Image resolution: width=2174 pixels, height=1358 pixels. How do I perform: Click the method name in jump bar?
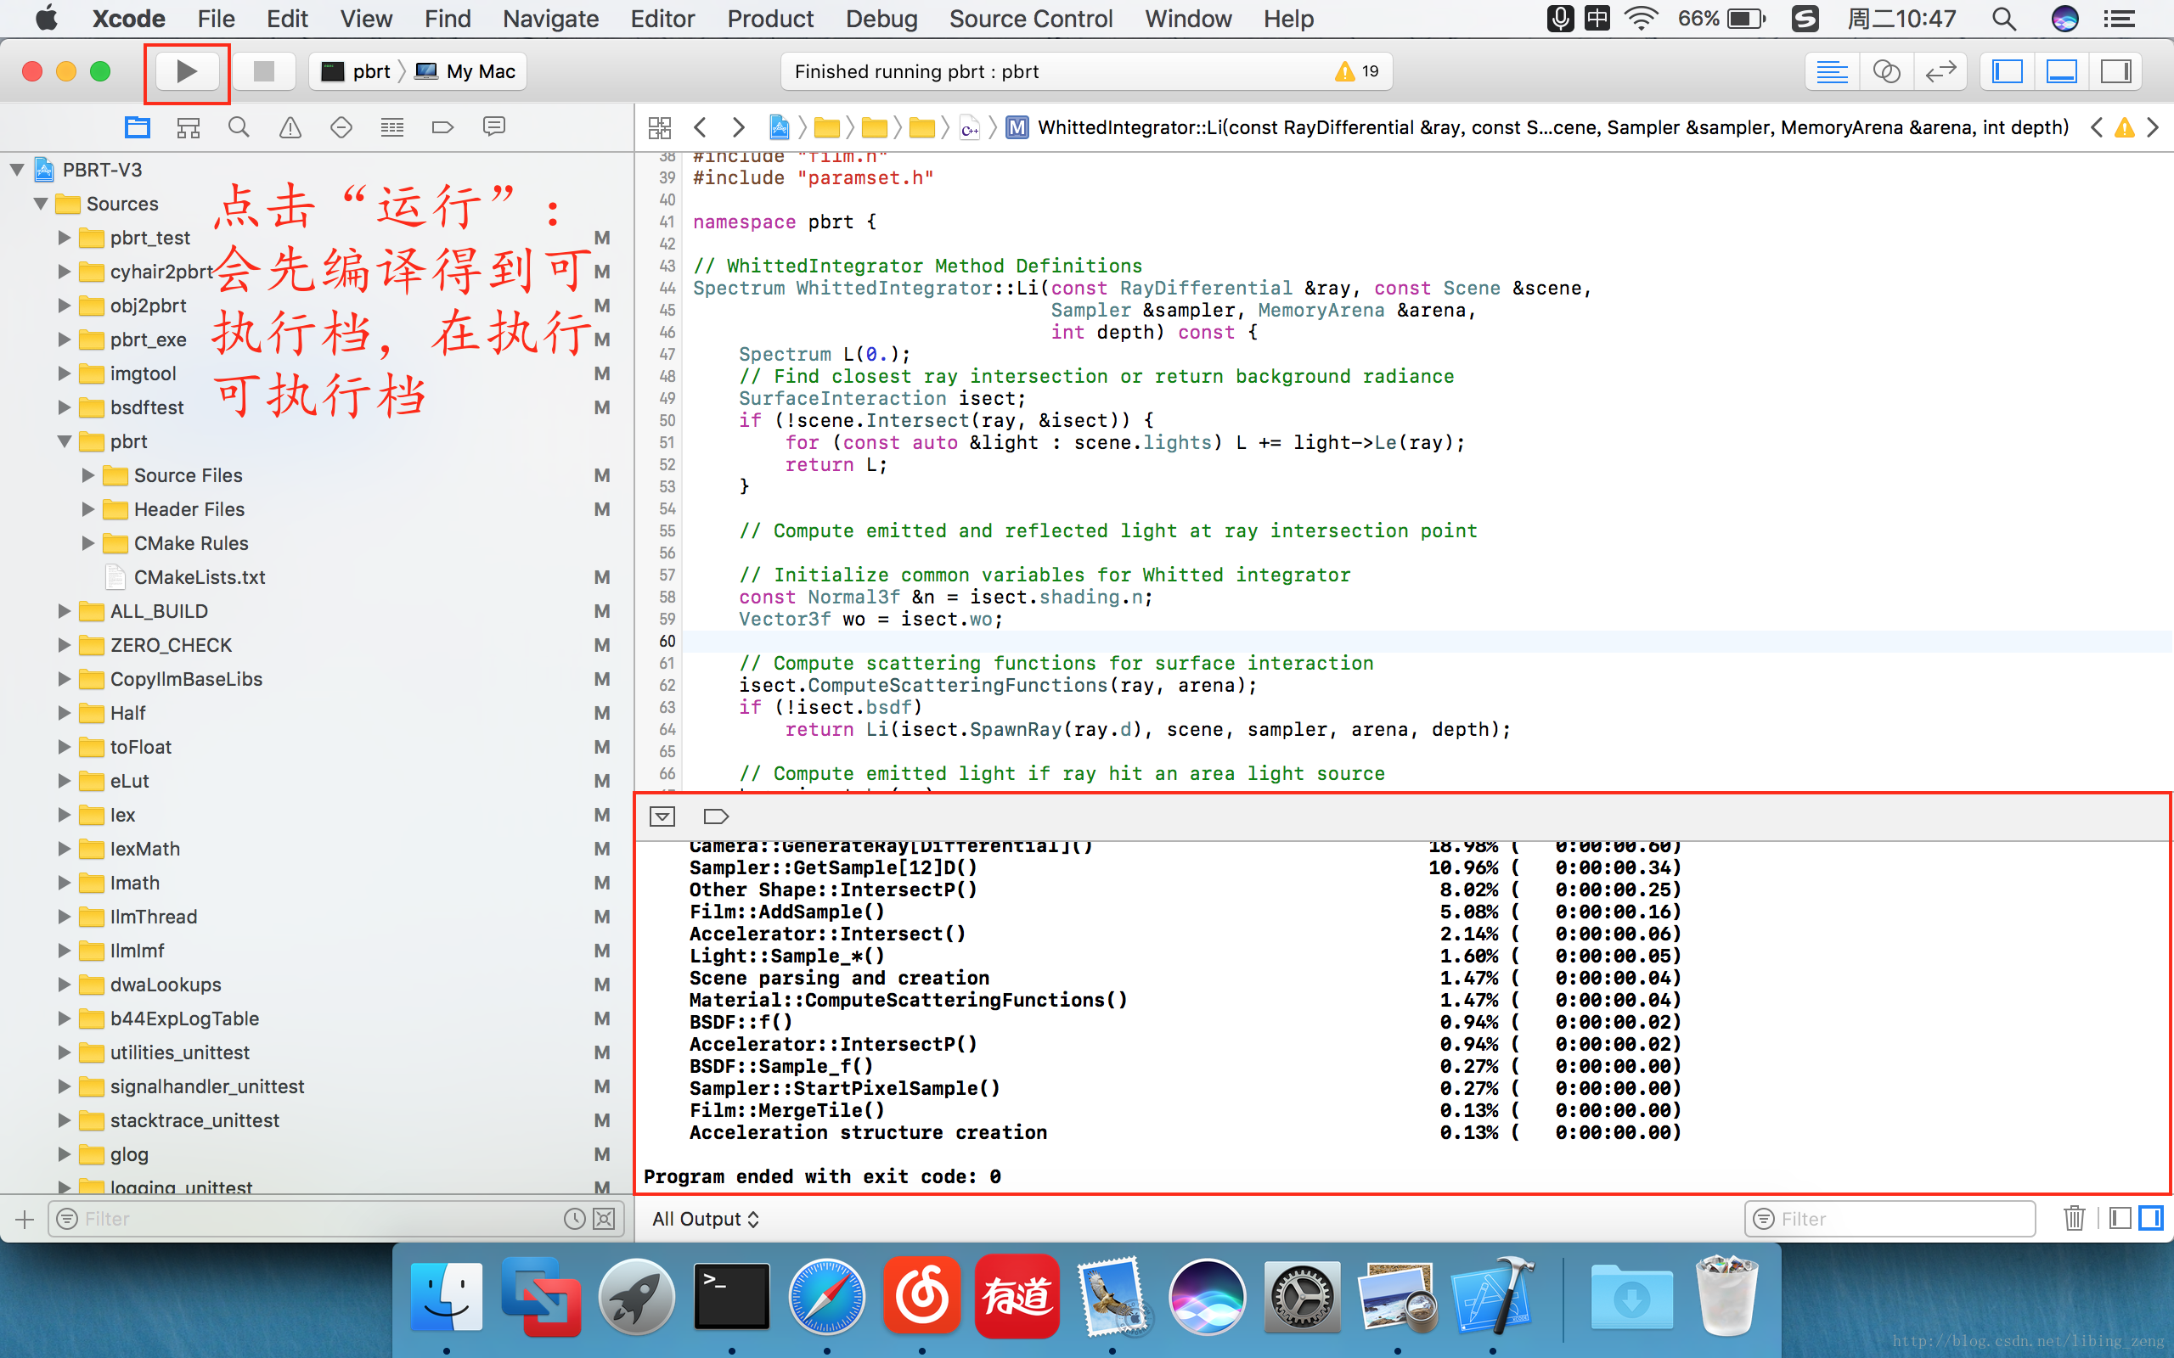1553,127
